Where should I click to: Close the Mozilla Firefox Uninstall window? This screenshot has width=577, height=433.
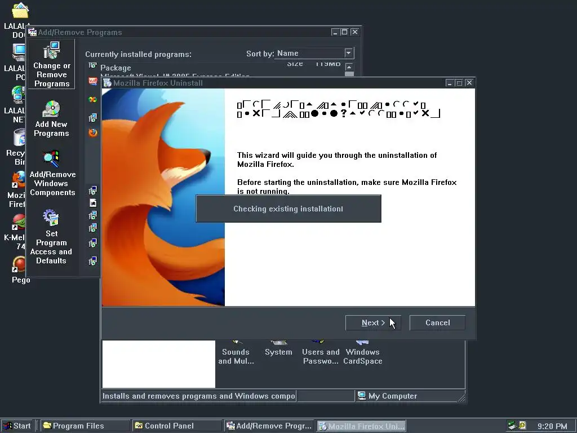click(469, 83)
